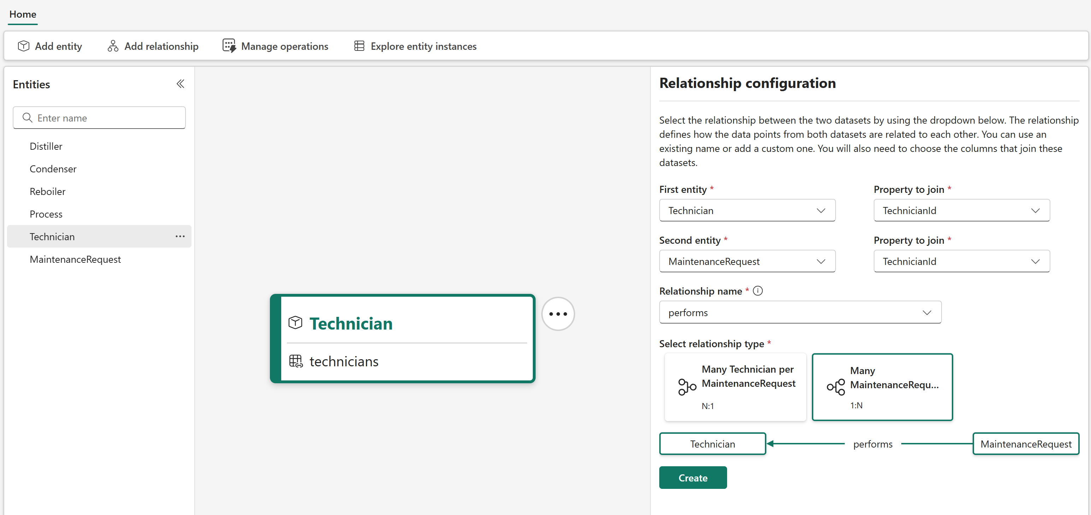Select the Distiller entity
The height and width of the screenshot is (515, 1091).
tap(99, 146)
